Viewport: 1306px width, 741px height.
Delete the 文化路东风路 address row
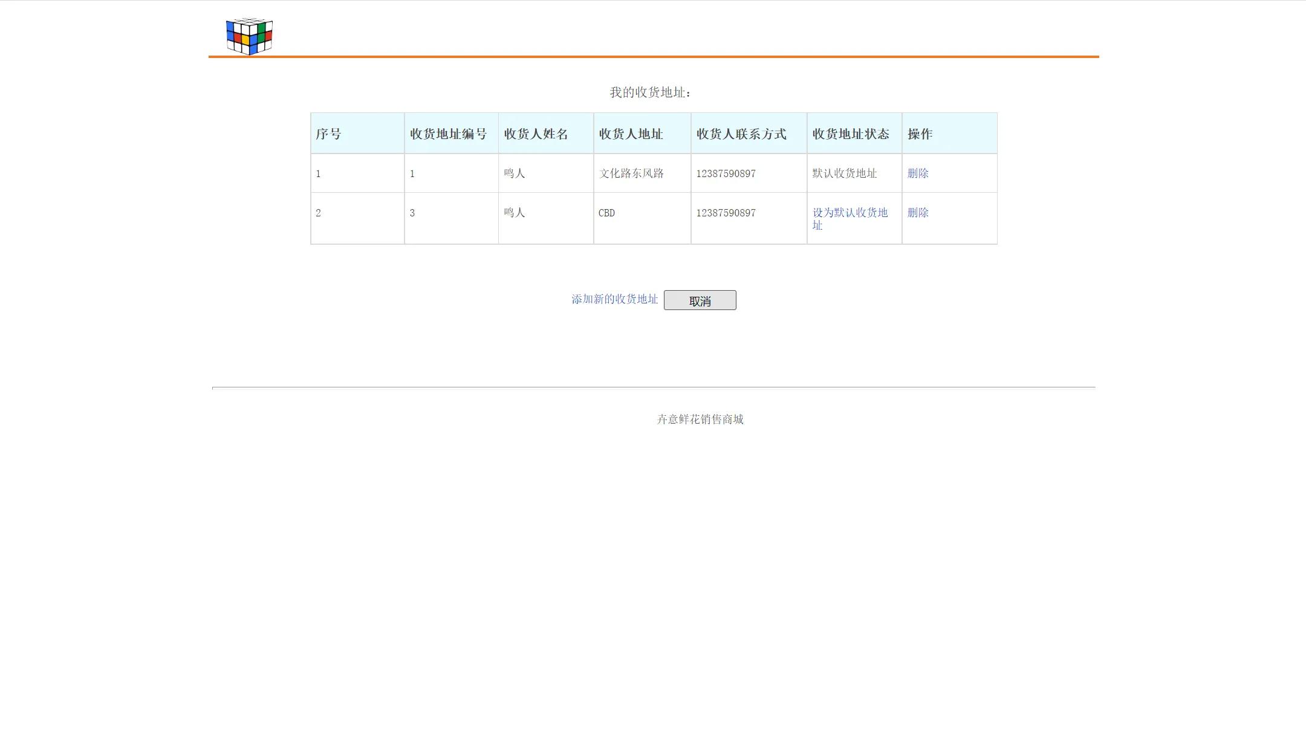coord(918,173)
